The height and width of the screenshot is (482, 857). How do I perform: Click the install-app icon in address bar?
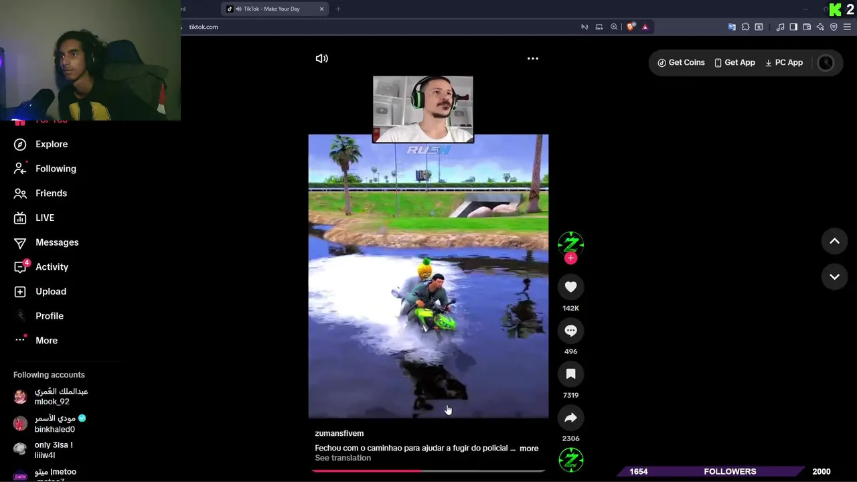pyautogui.click(x=599, y=27)
